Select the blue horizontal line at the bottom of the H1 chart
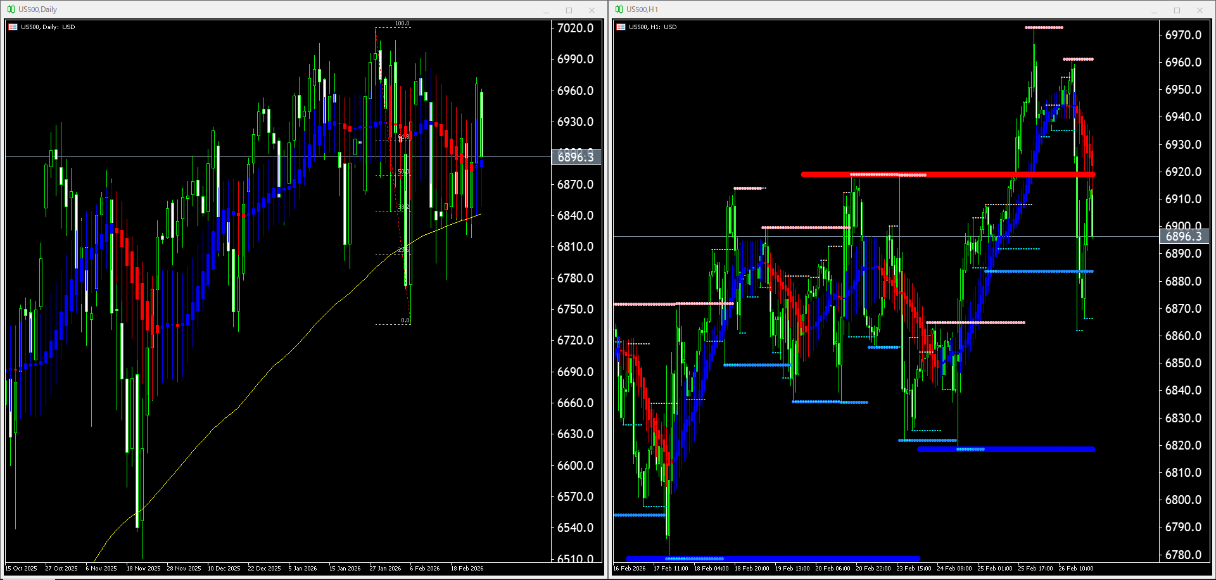 [773, 558]
